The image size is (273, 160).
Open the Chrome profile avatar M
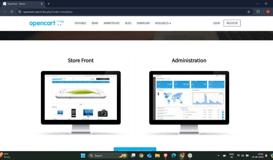(268, 12)
